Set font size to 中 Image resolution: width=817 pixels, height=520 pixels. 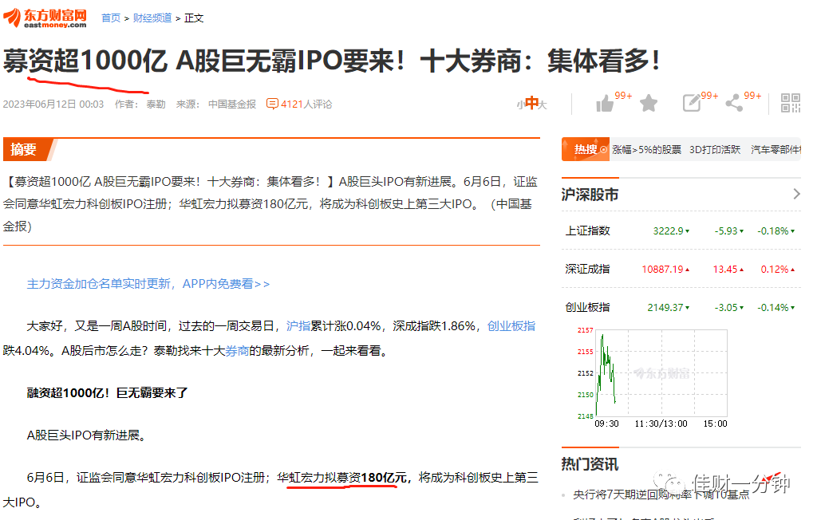531,103
